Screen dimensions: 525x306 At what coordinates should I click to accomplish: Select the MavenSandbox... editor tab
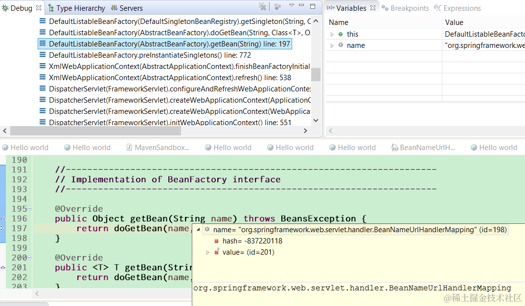point(158,148)
